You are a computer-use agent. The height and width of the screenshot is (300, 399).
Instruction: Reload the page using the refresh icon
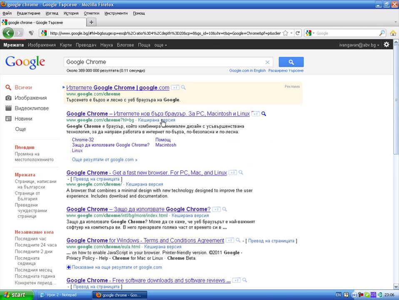[297, 33]
